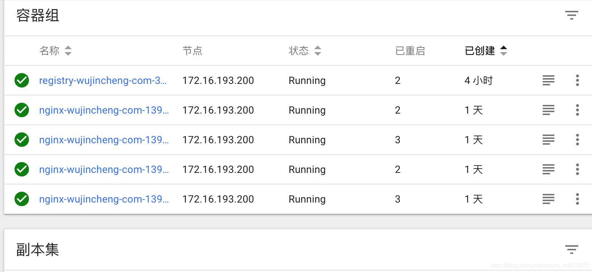Open the filter icon for the 容器组 card
The width and height of the screenshot is (592, 272).
click(571, 15)
